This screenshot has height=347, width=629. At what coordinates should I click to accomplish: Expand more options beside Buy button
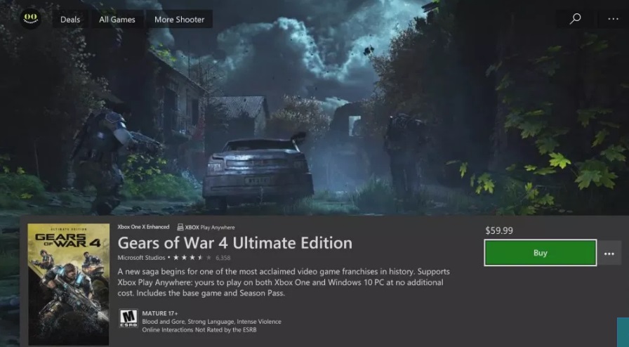[609, 254]
